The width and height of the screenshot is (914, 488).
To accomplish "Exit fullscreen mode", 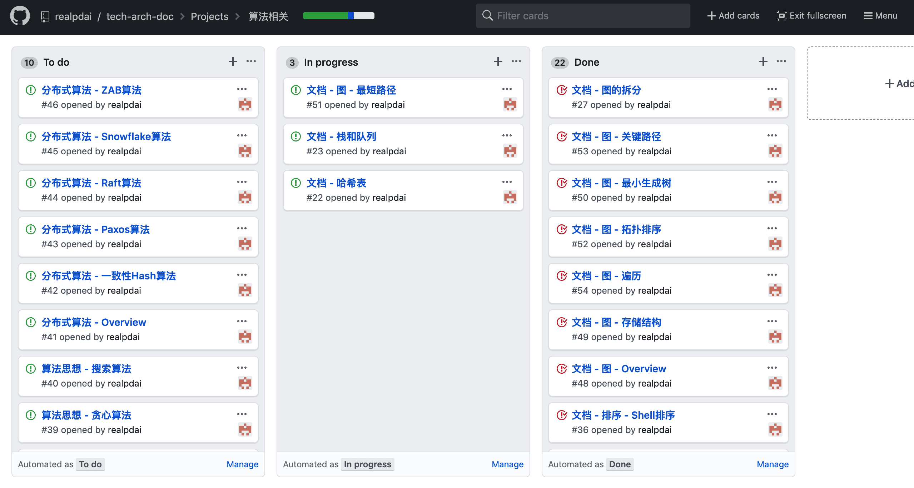I will tap(811, 16).
